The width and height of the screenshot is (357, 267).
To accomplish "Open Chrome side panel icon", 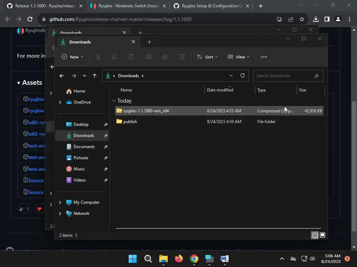I will click(327, 19).
